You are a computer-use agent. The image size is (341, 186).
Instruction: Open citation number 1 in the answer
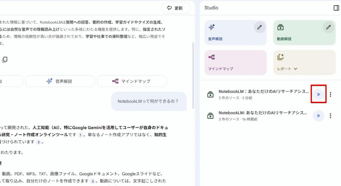pyautogui.click(x=80, y=135)
